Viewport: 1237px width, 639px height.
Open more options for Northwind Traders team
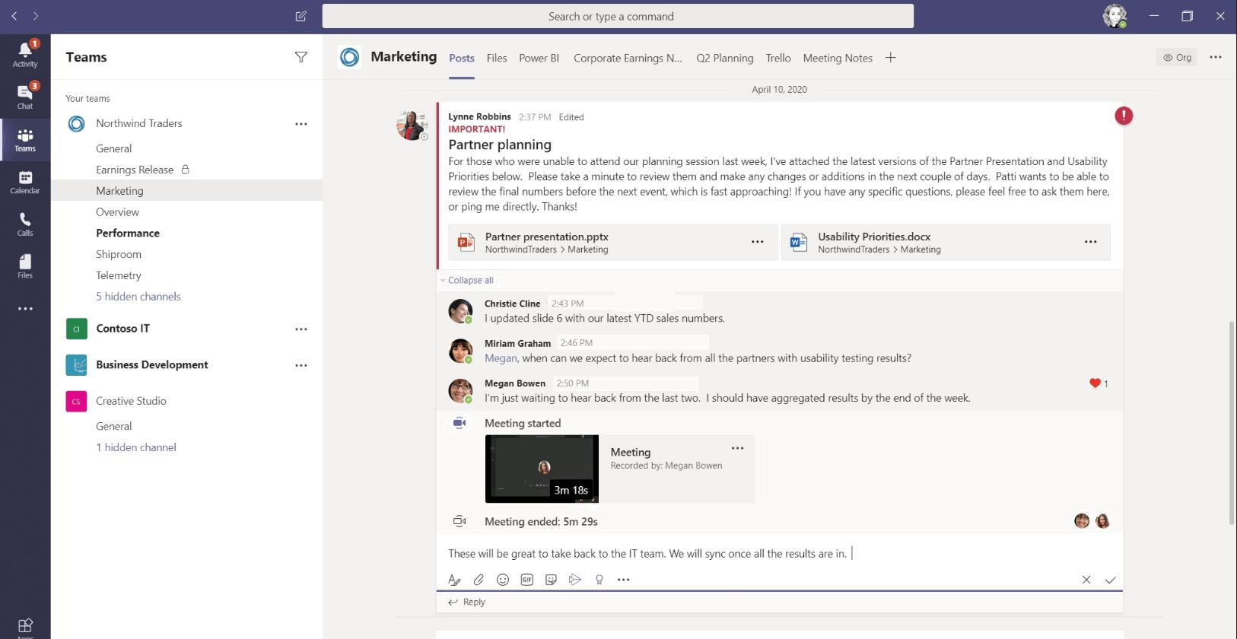point(301,124)
